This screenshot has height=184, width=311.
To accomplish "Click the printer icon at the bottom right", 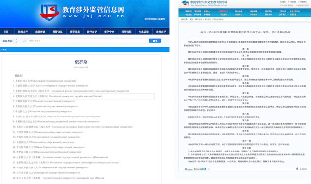I will [297, 169].
